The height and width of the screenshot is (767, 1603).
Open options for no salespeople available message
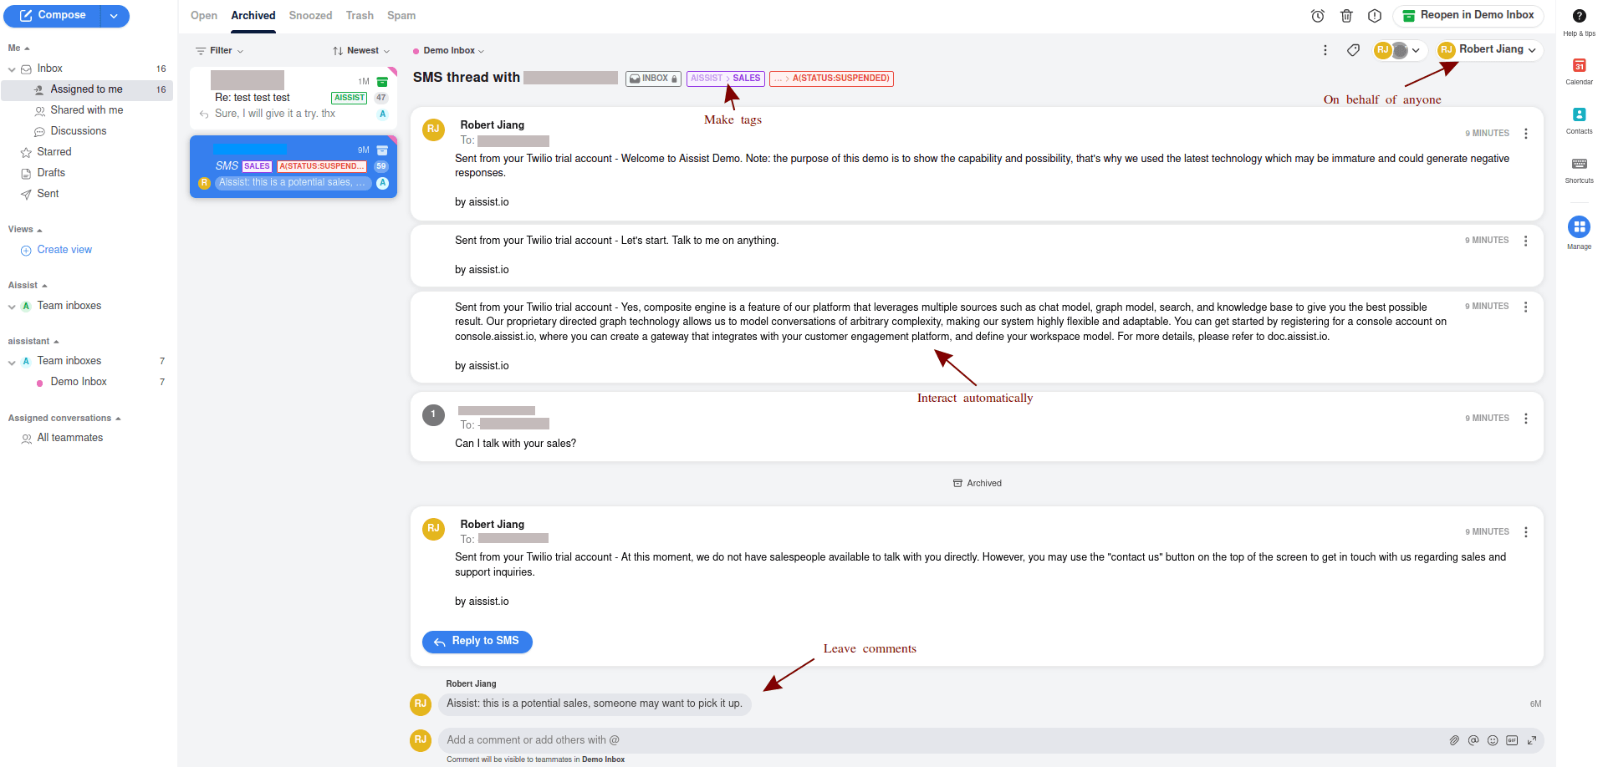[1526, 532]
